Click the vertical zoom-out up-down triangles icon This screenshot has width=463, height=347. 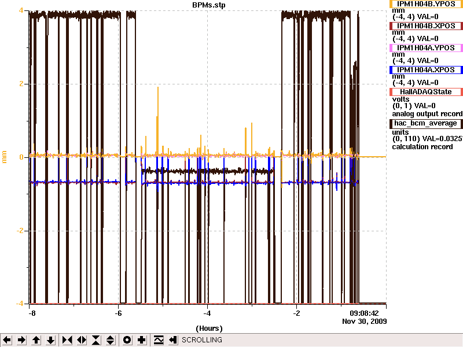tap(111, 340)
